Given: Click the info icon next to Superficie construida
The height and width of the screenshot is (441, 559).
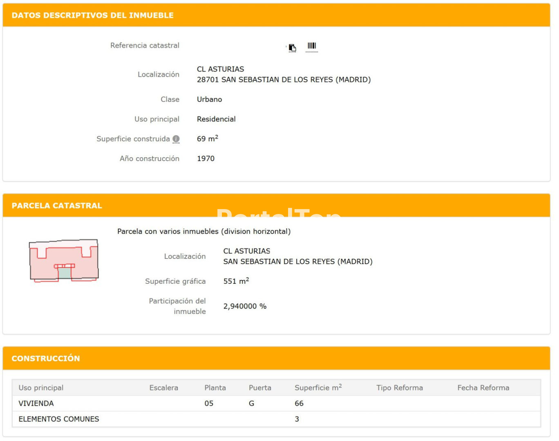Looking at the screenshot, I should 176,139.
